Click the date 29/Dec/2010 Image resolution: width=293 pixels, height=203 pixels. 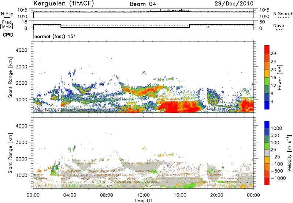pos(234,4)
